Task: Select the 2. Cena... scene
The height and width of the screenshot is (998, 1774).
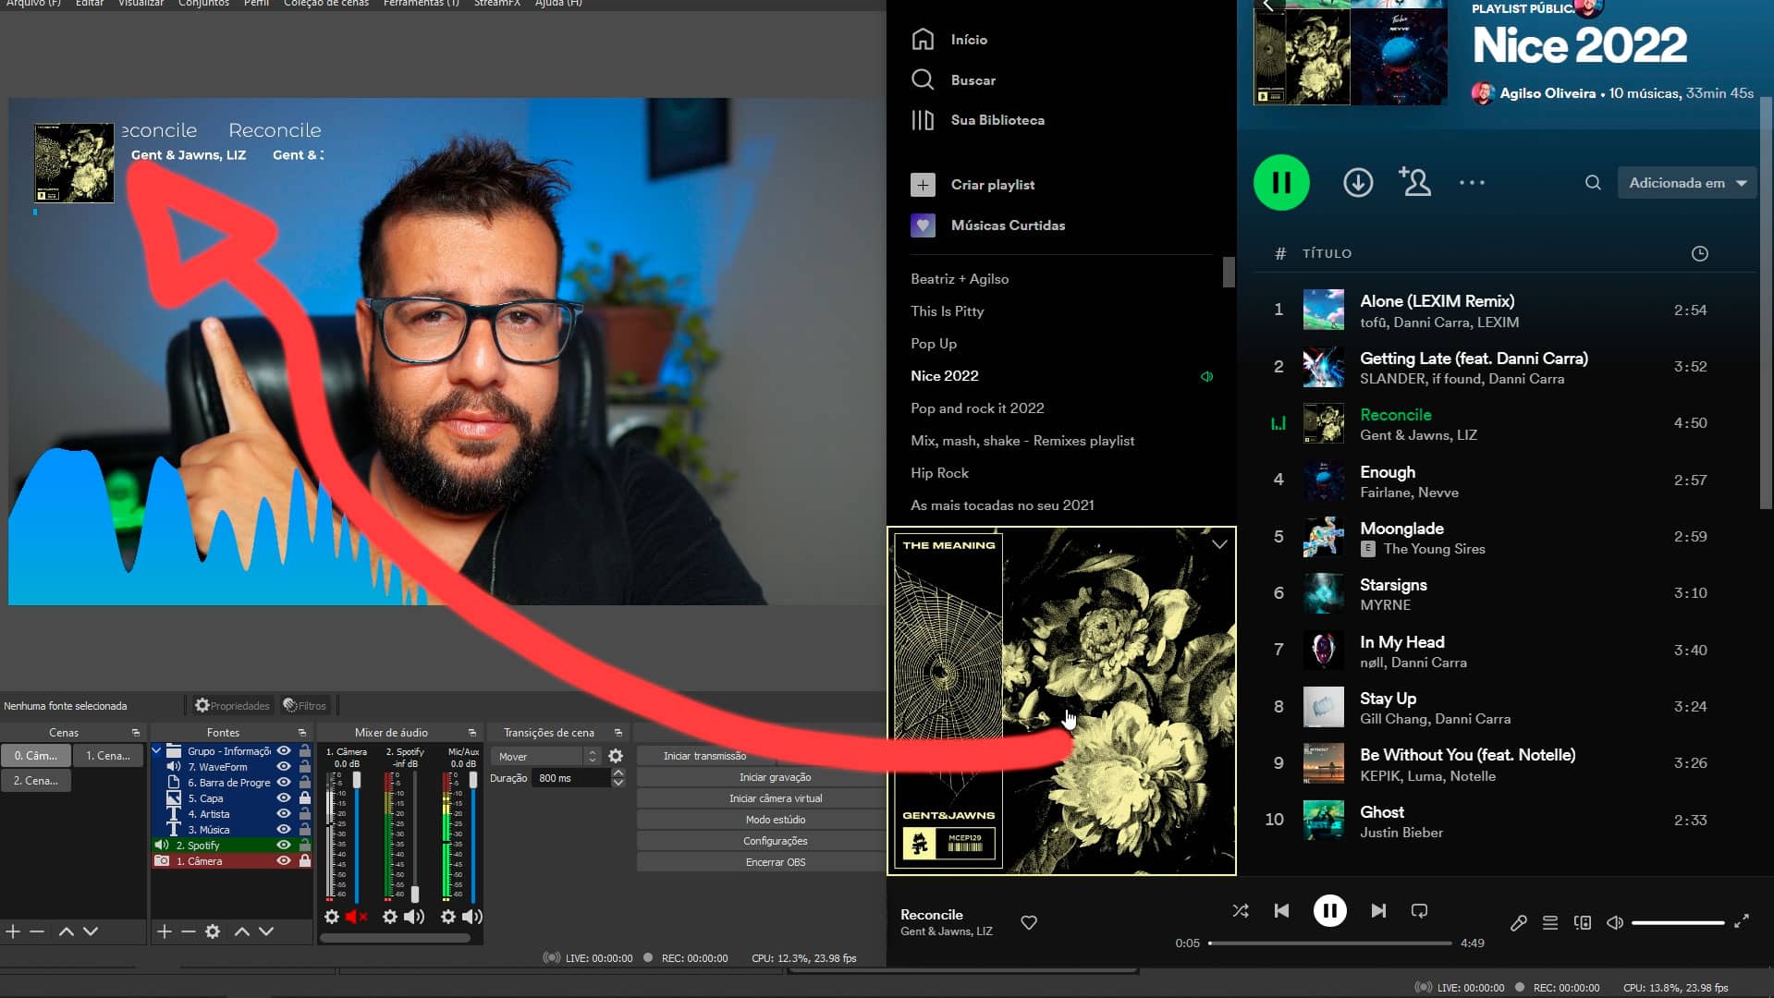Action: [36, 781]
